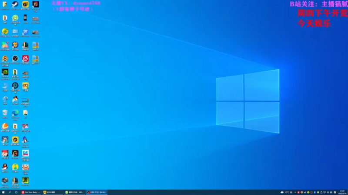Open the yellow owl YY shortcut
This screenshot has height=195, width=348.
pos(25,87)
